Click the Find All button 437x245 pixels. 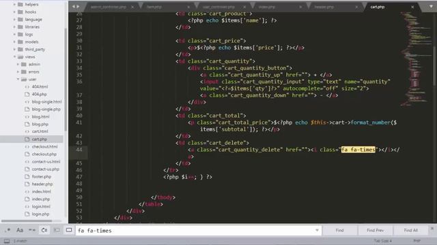[x=411, y=230]
